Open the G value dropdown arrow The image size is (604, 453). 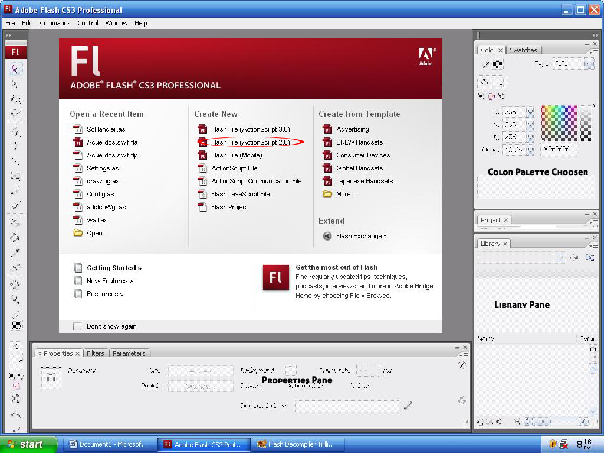point(530,124)
